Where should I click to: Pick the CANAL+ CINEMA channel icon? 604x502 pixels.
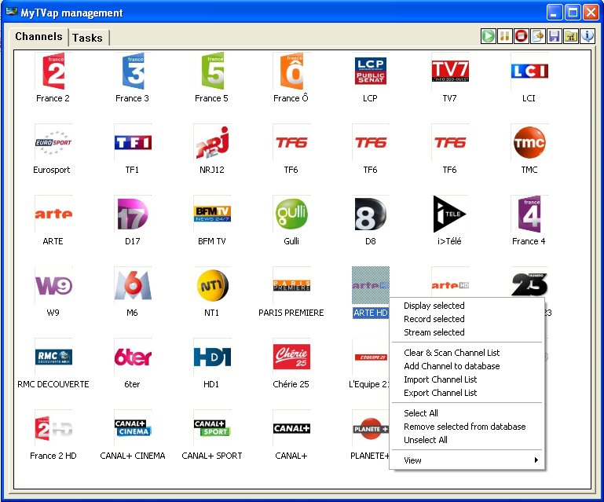133,428
